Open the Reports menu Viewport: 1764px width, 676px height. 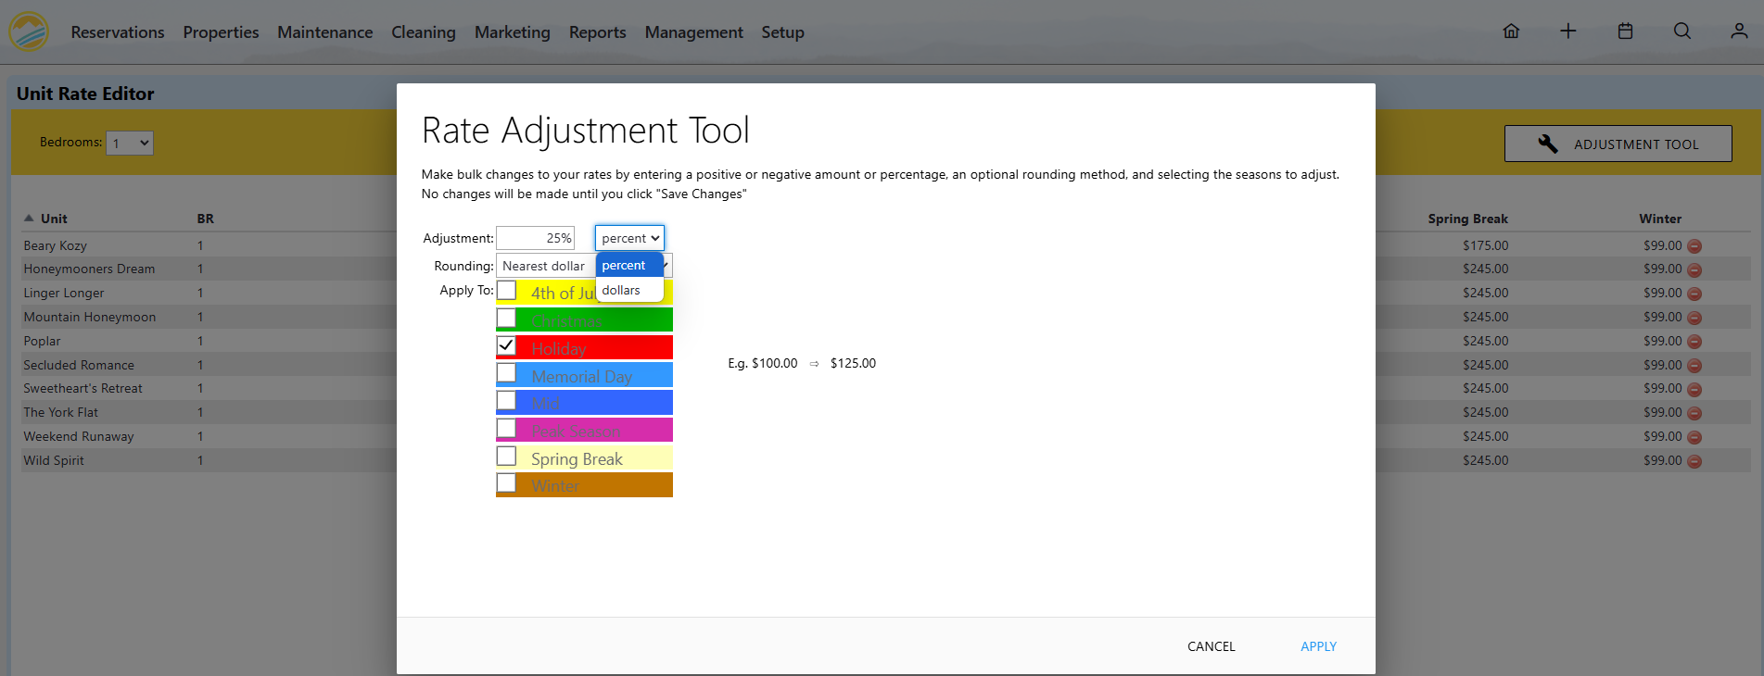[x=598, y=32]
